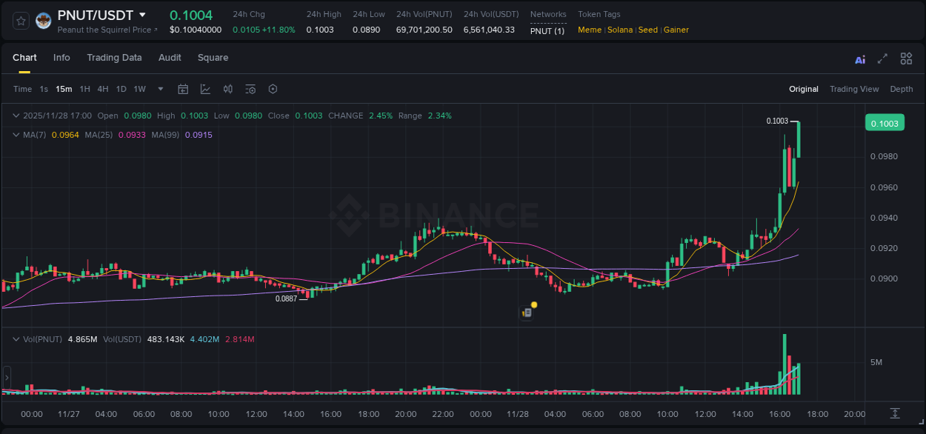Open the Solana token tag
The image size is (926, 434).
tap(620, 30)
